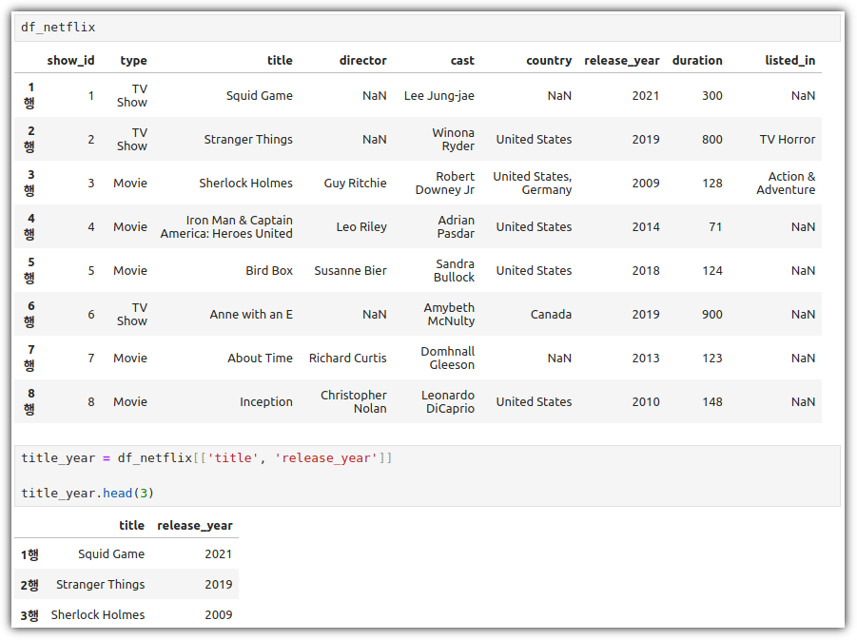
Task: Click the TV Horror listed_in cell
Action: [787, 140]
